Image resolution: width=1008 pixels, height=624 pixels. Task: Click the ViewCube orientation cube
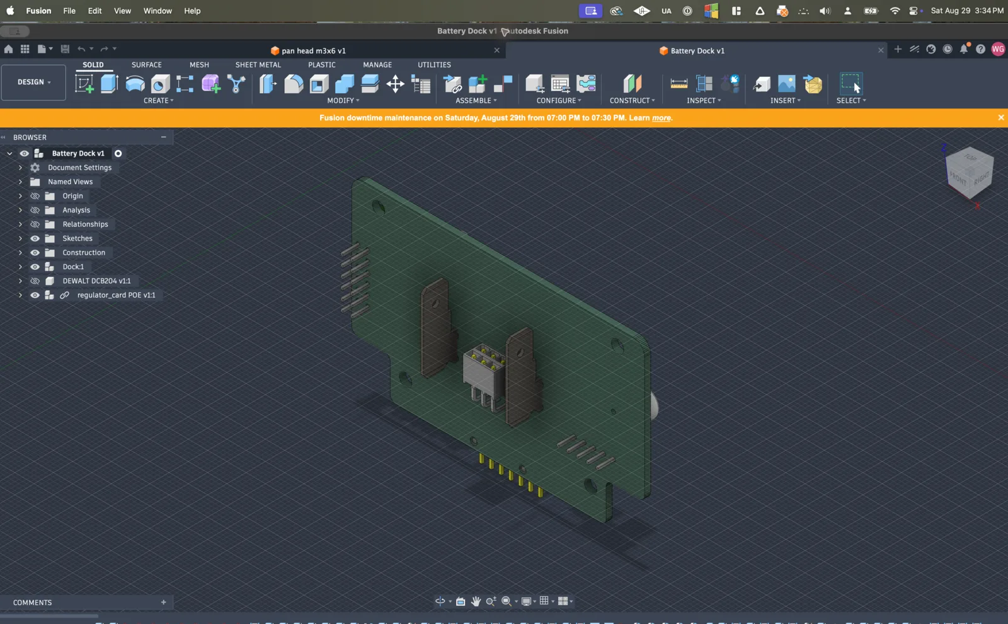[x=970, y=173]
